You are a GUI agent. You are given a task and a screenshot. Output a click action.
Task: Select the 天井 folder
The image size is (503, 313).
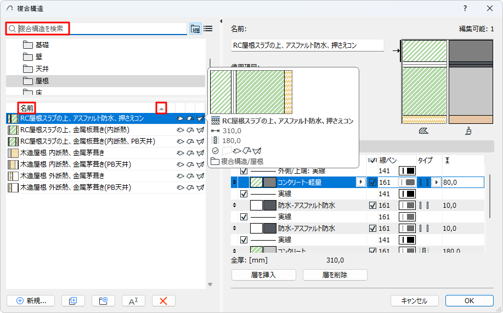pos(42,69)
